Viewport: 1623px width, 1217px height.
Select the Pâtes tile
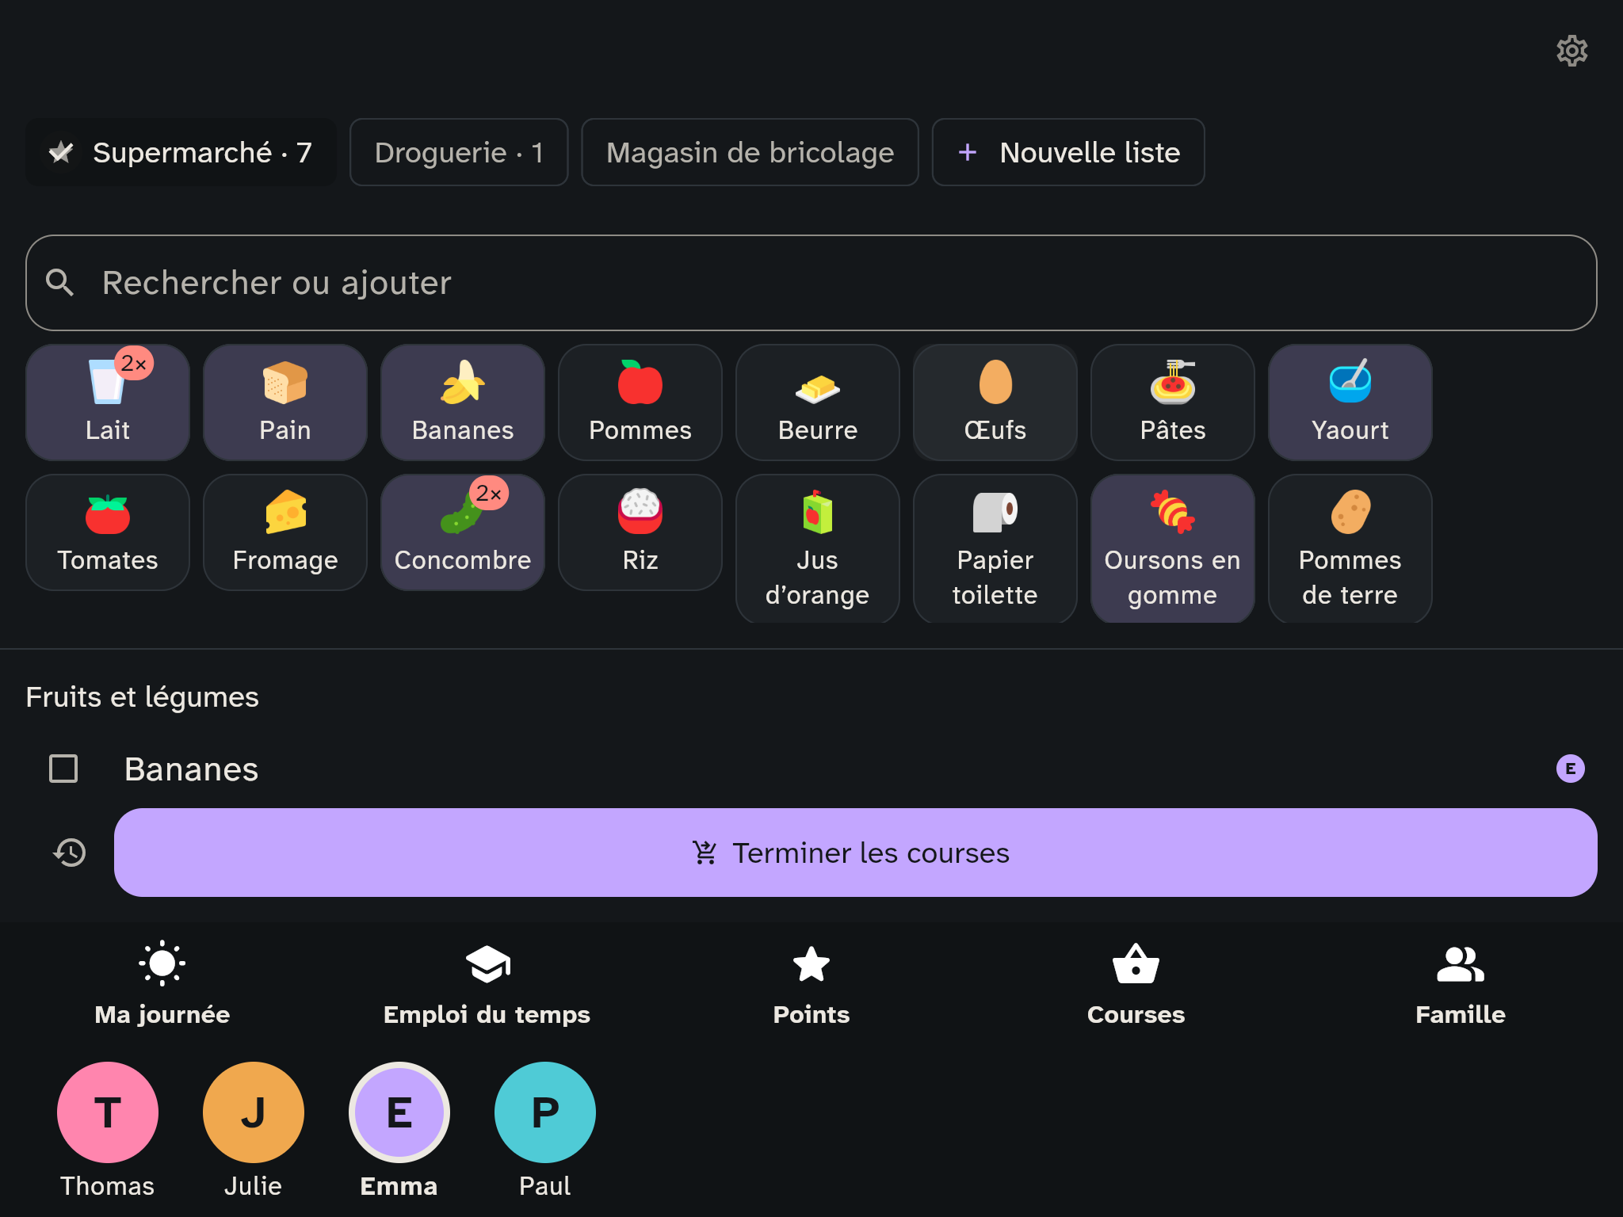click(x=1173, y=402)
